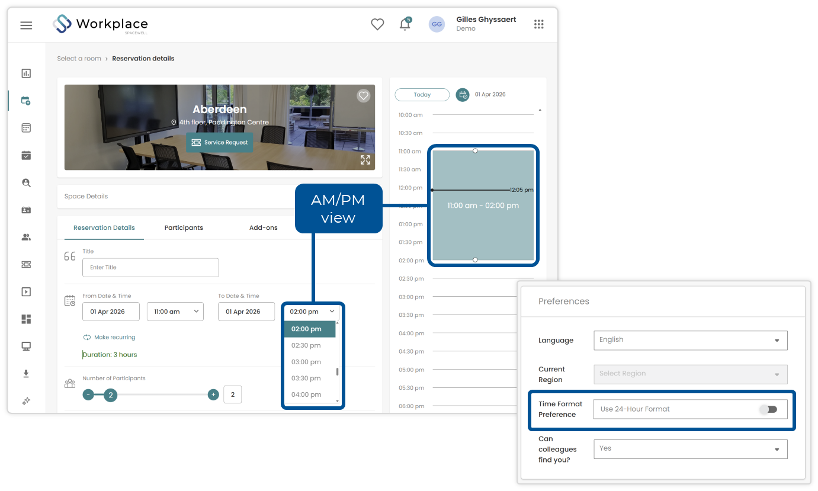Switch to the Reservation Details tab

[104, 228]
